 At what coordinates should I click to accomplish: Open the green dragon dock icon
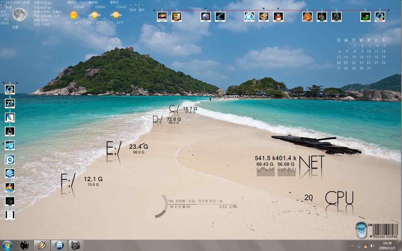coord(365,17)
